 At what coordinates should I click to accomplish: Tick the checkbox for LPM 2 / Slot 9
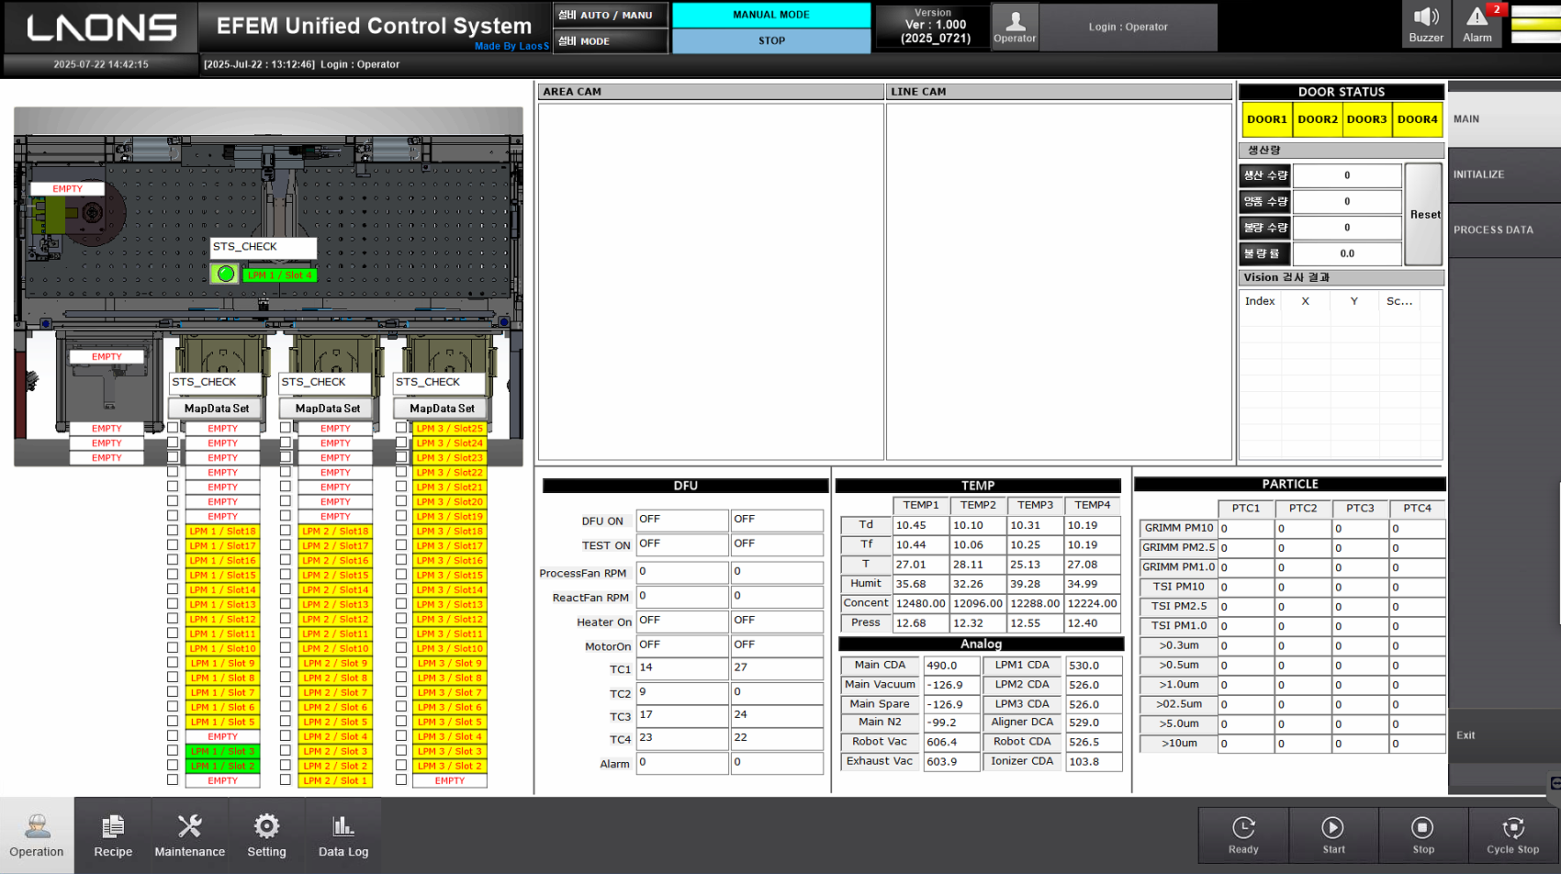tap(286, 663)
